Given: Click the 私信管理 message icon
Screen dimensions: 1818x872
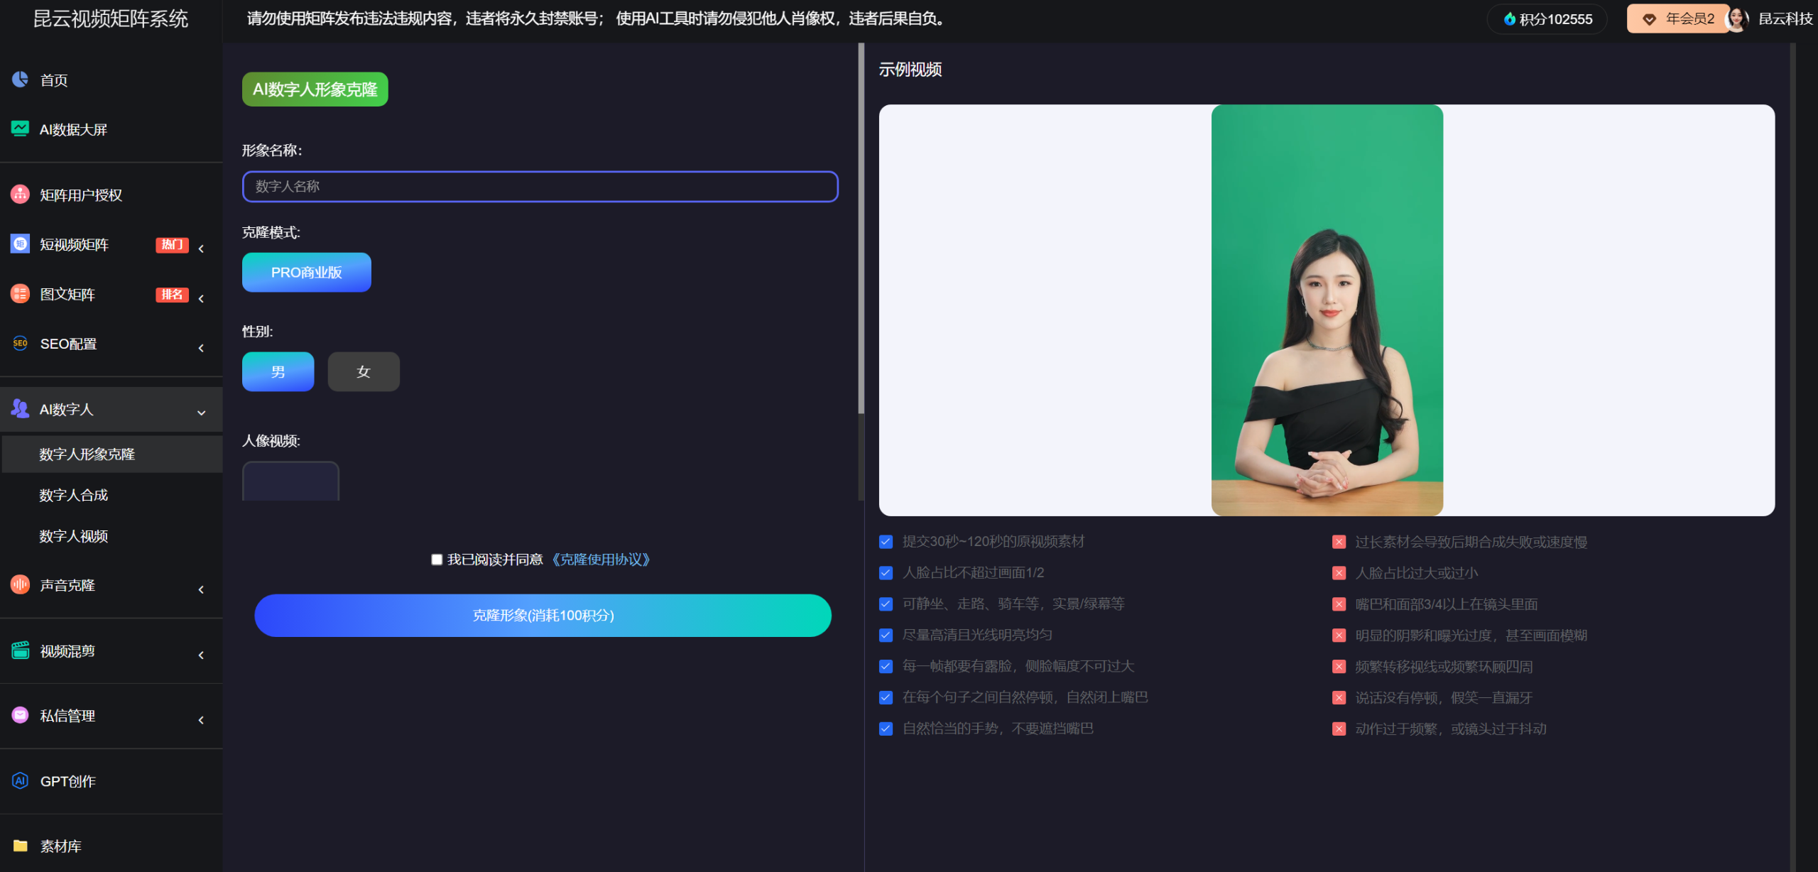Looking at the screenshot, I should pos(20,715).
